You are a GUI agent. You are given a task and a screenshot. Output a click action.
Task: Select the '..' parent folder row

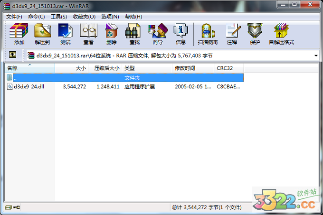(x=124, y=78)
